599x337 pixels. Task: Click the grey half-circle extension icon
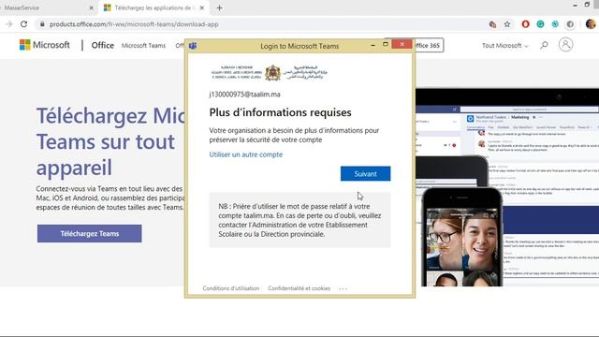pyautogui.click(x=570, y=24)
